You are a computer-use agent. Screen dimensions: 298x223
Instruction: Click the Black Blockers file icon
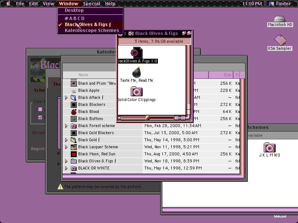point(74,104)
